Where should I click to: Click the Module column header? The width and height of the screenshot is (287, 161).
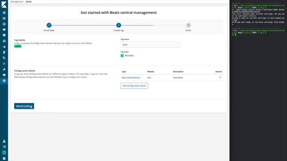coord(151,72)
